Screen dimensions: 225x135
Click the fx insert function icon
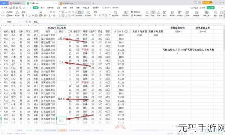click(x=30, y=22)
